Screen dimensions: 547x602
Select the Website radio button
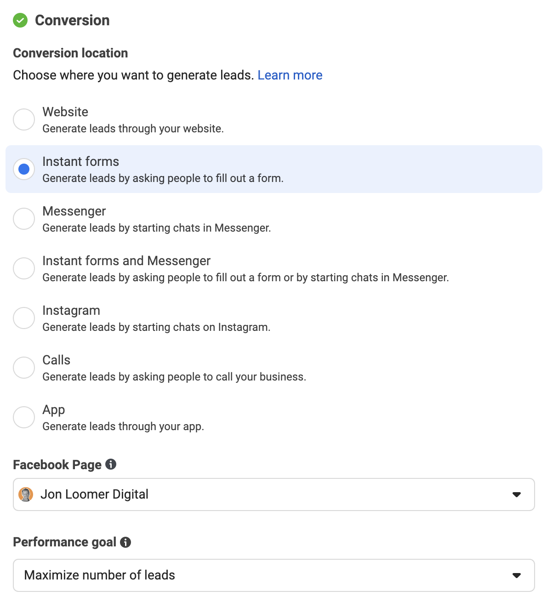24,119
